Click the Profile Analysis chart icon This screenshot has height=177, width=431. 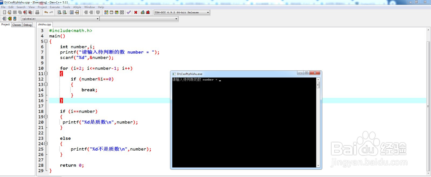[143, 12]
